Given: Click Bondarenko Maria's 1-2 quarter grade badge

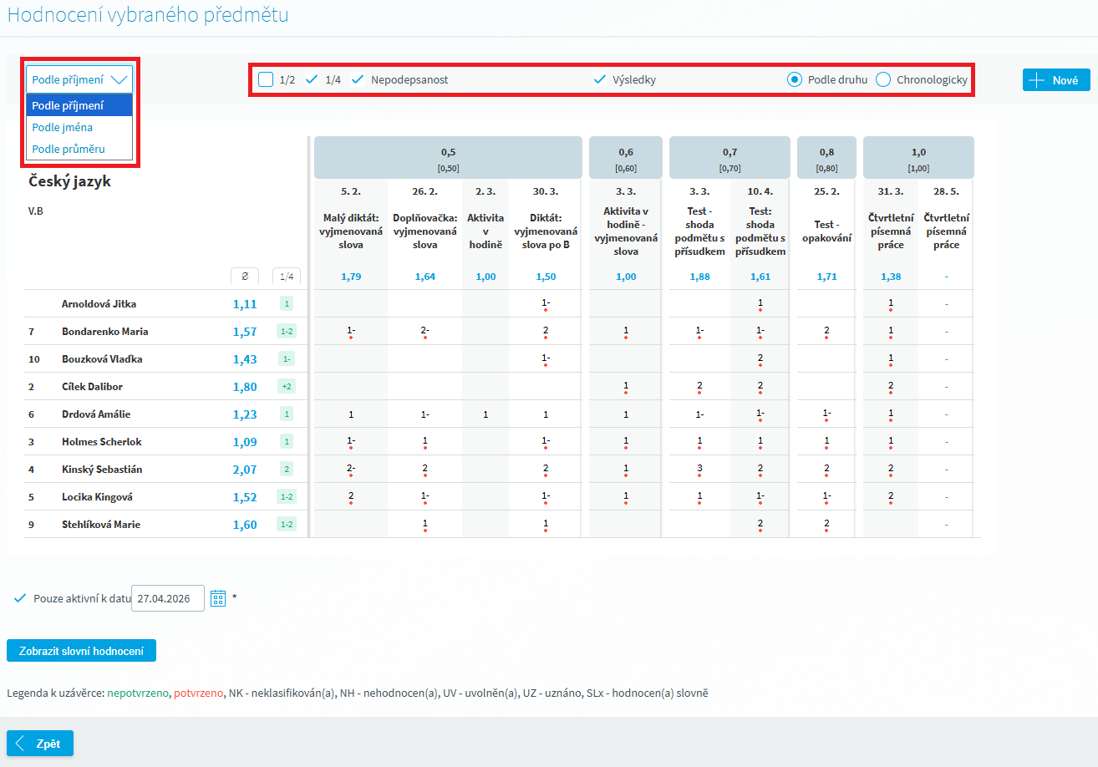Looking at the screenshot, I should [287, 332].
